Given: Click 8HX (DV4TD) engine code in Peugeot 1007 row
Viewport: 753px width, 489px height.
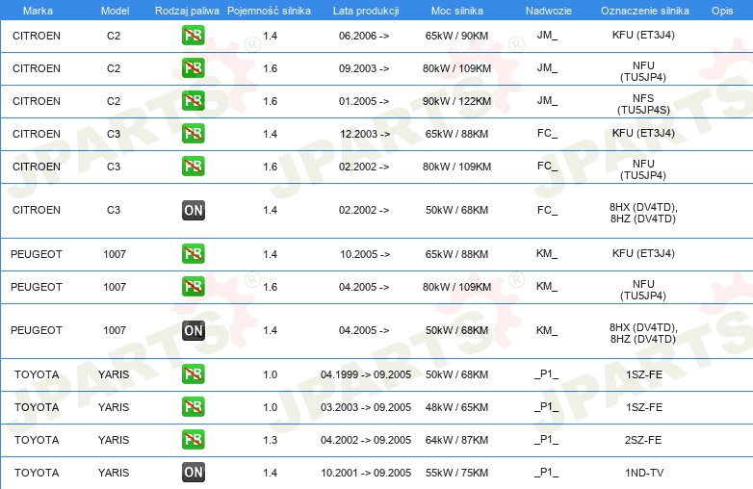Looking at the screenshot, I should (x=643, y=327).
